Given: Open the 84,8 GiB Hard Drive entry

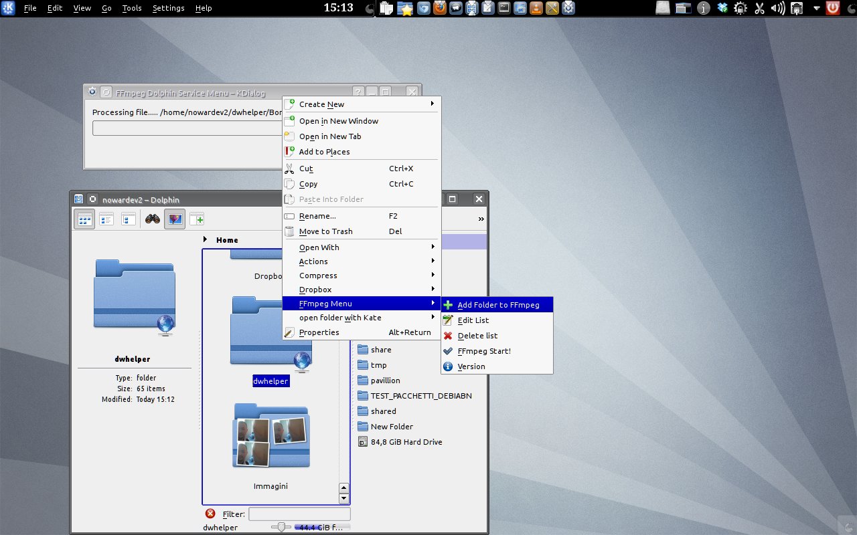Looking at the screenshot, I should click(400, 442).
